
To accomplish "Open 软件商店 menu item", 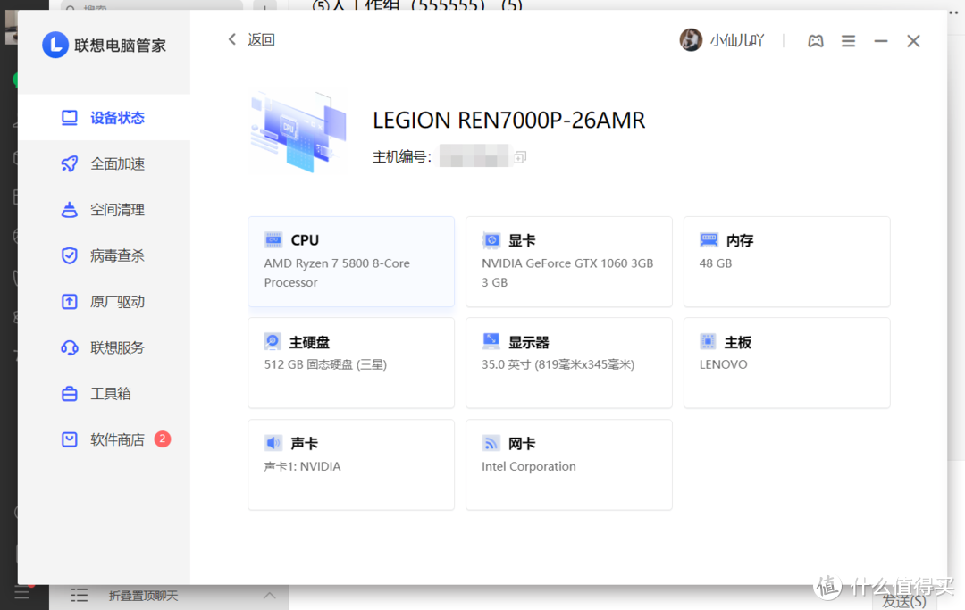I will click(x=104, y=439).
